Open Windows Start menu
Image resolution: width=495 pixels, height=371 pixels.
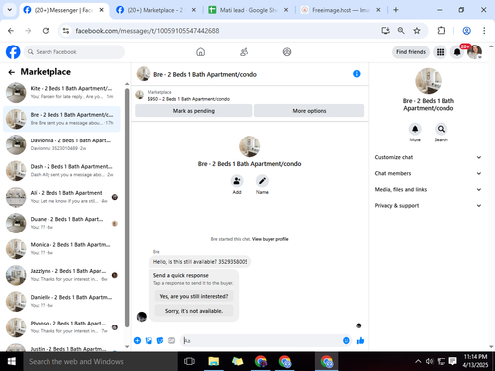12,361
